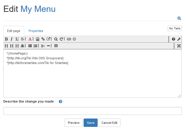
Task: Toggle bold formatting in the editor toolbar
Action: [6, 39]
